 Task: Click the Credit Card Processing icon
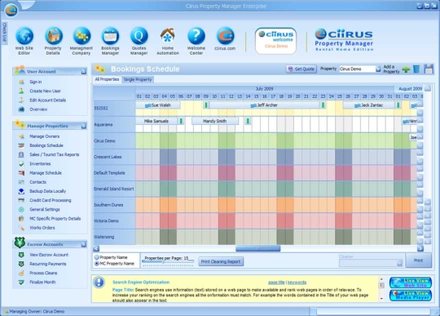click(21, 200)
